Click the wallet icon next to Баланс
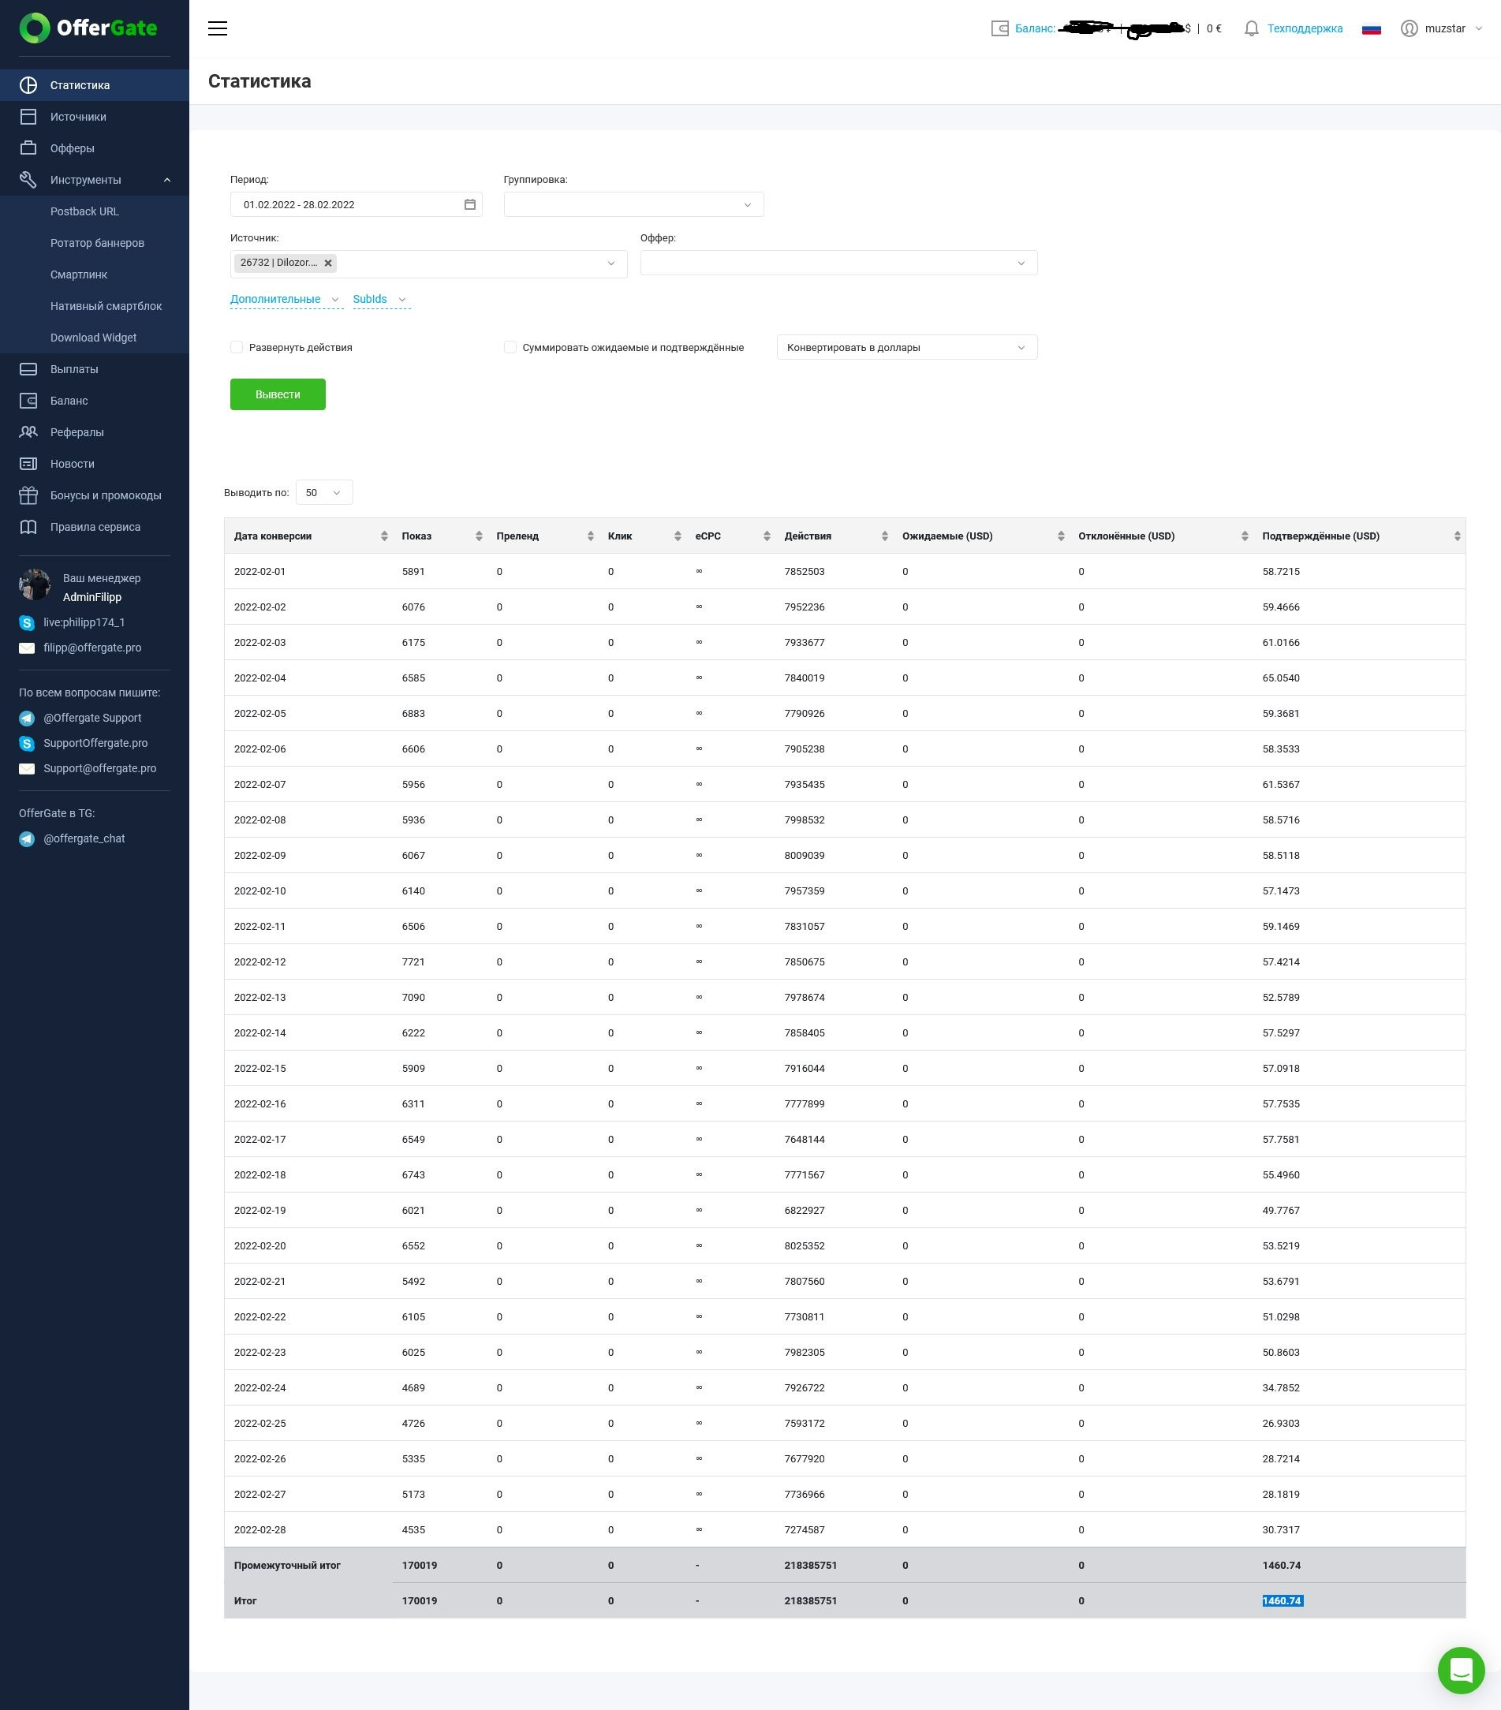This screenshot has height=1710, width=1501. [x=999, y=28]
